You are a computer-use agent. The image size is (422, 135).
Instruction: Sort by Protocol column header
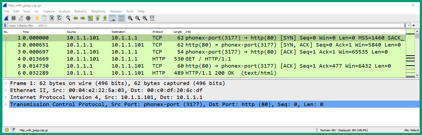[x=162, y=32]
